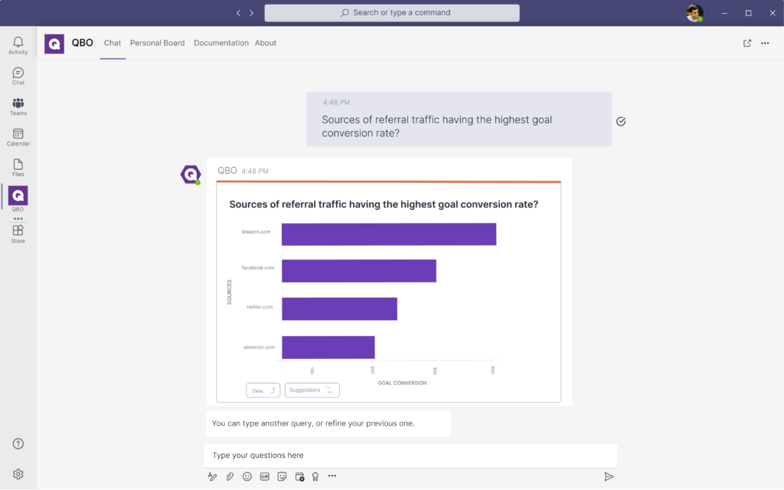The image size is (784, 490).
Task: Click the 'Type your questions here' field
Action: pyautogui.click(x=410, y=456)
